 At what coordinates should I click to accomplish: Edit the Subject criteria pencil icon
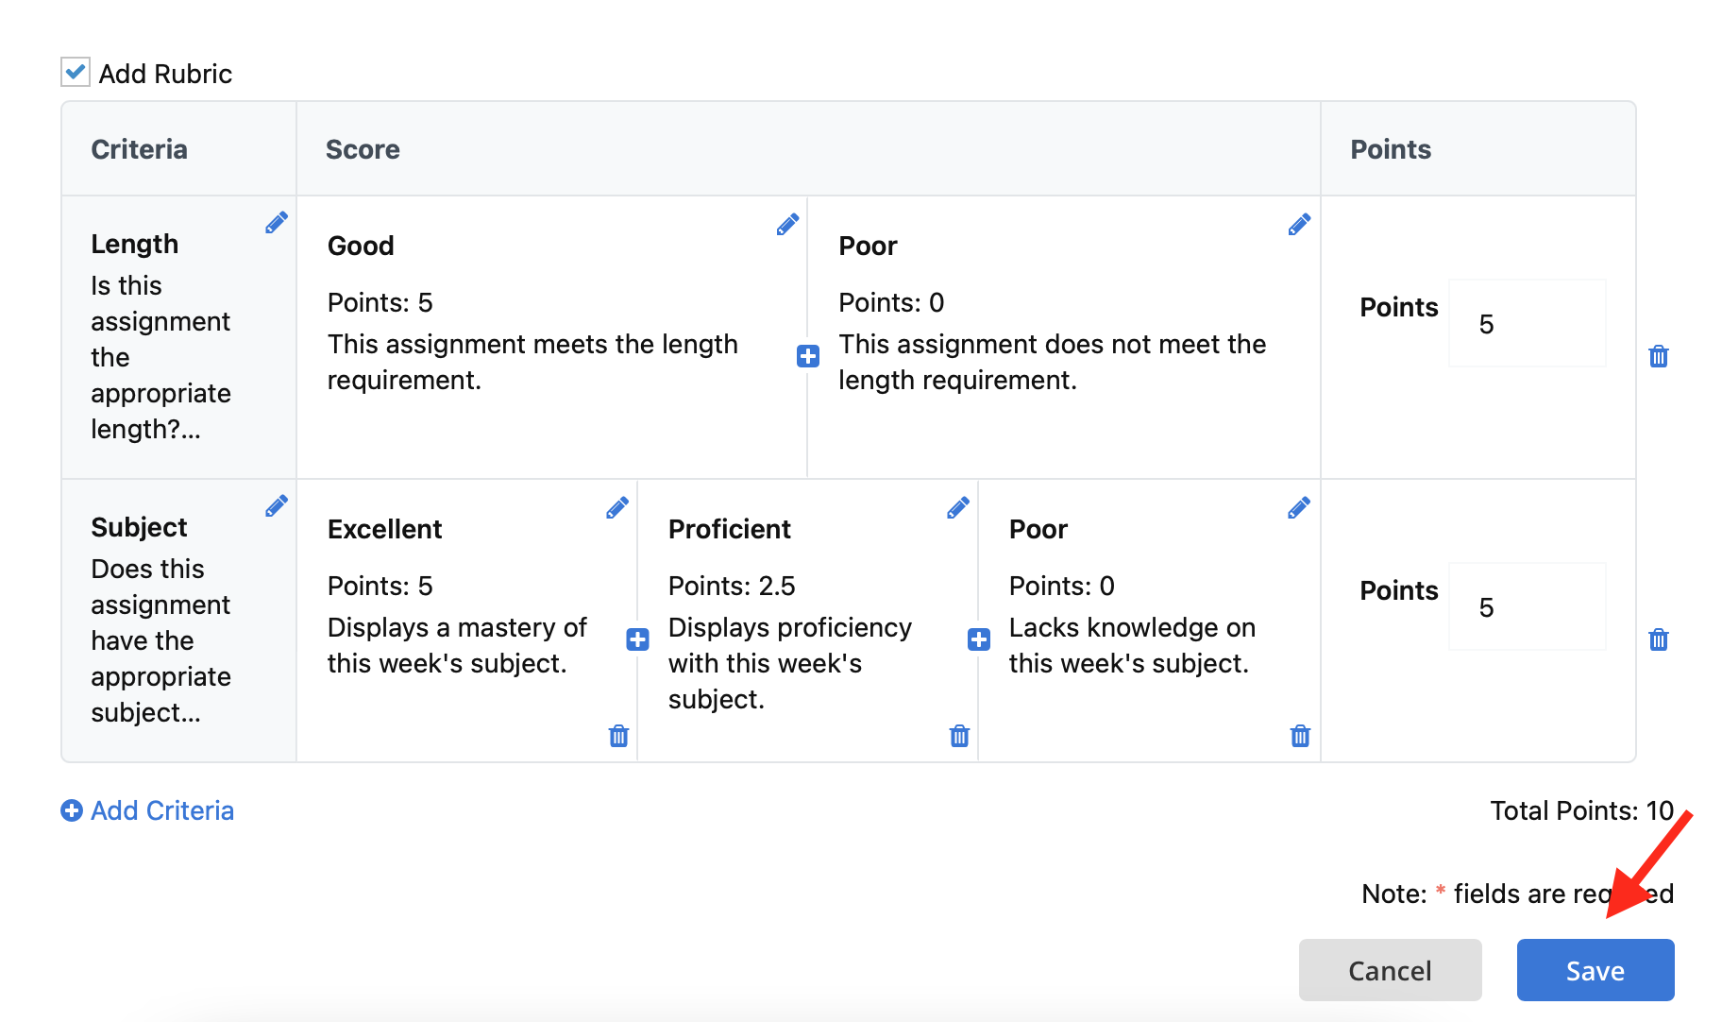277,506
